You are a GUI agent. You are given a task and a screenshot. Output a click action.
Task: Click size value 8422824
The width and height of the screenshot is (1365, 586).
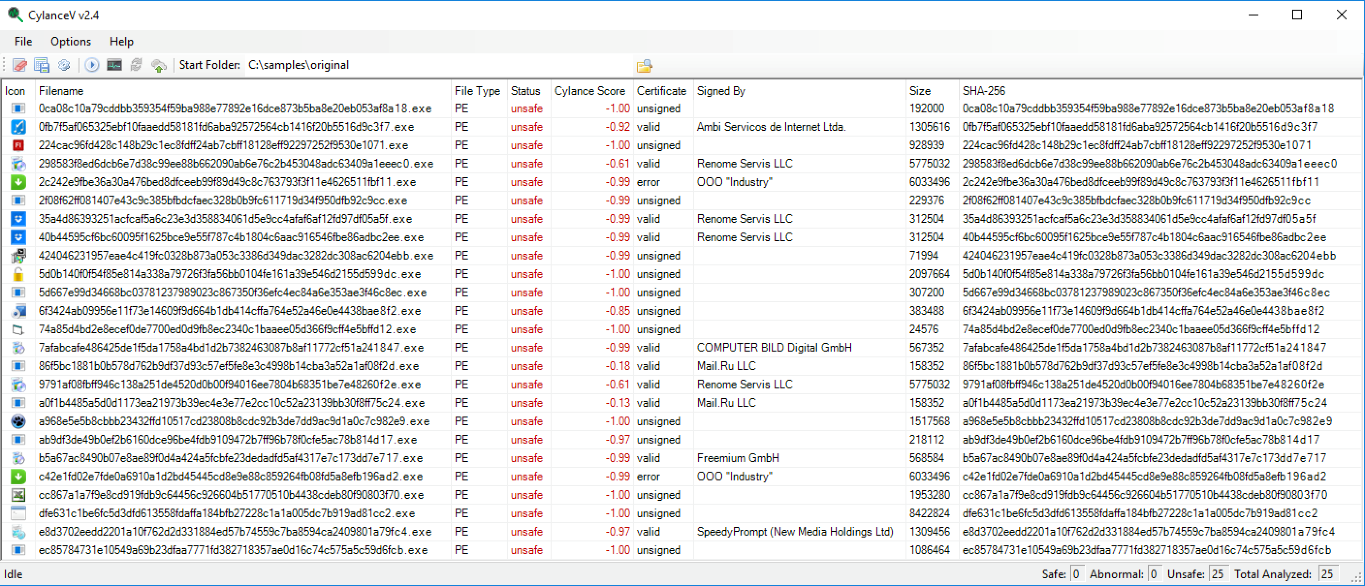tap(929, 513)
